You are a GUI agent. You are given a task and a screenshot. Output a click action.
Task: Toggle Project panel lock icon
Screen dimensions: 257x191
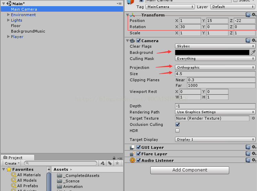[114, 158]
